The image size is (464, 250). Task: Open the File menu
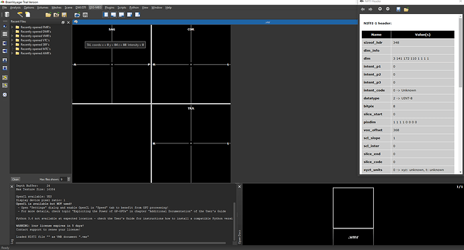pyautogui.click(x=5, y=7)
